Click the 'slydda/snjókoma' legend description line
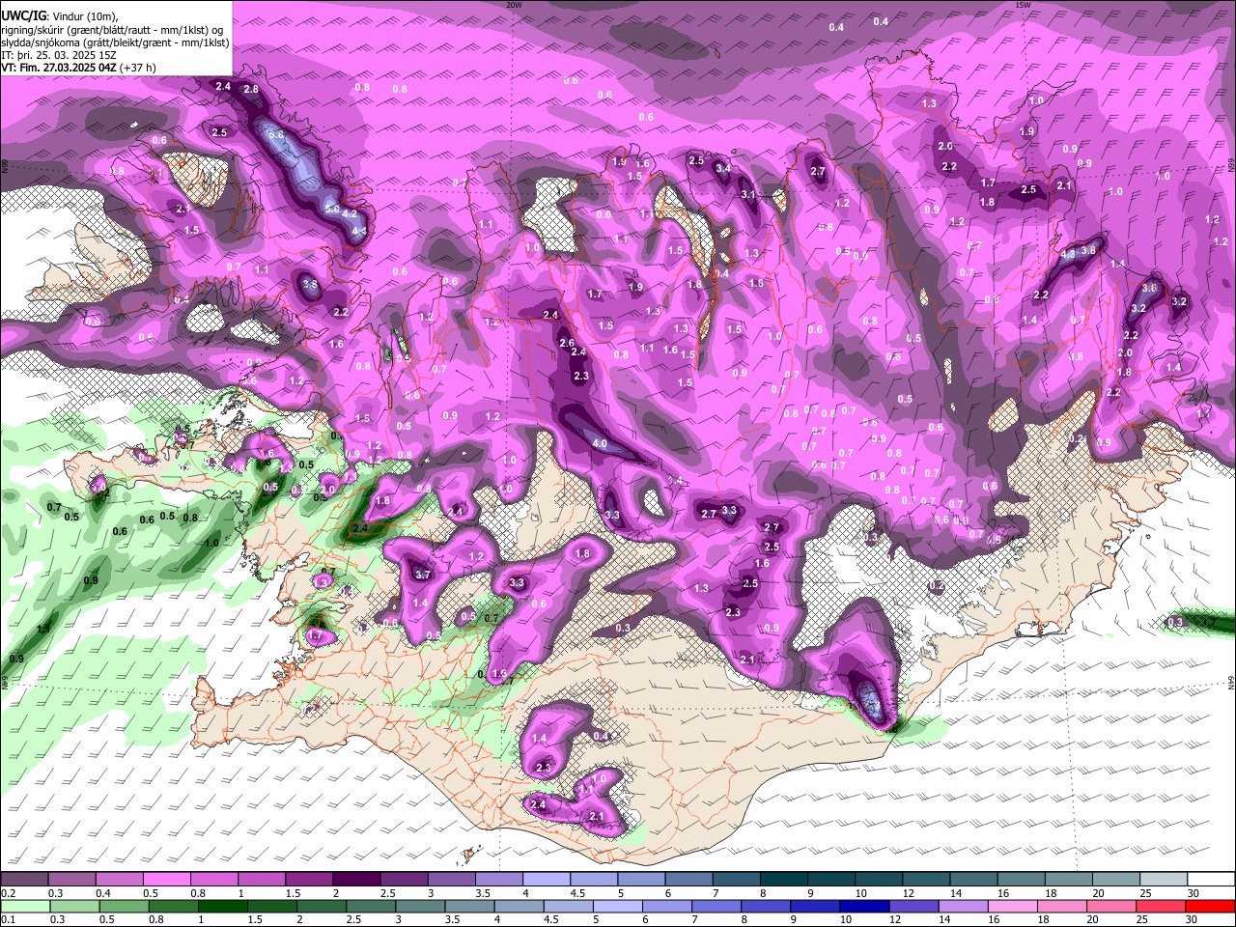The width and height of the screenshot is (1236, 927). (114, 42)
